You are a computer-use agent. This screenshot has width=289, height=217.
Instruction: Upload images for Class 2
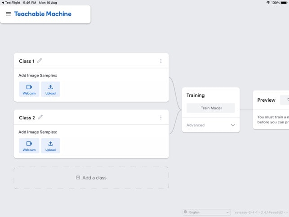point(50,146)
